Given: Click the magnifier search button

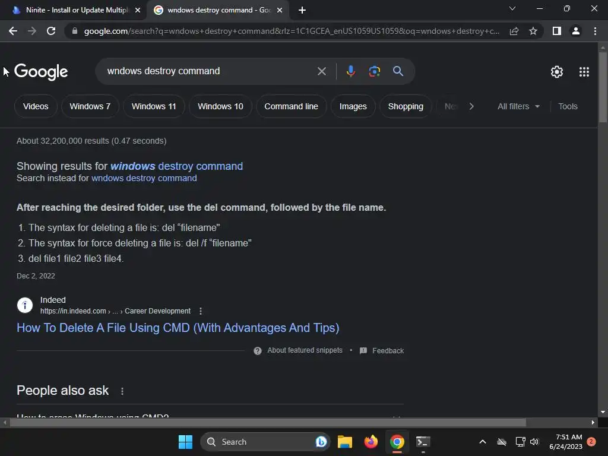Looking at the screenshot, I should pyautogui.click(x=398, y=71).
